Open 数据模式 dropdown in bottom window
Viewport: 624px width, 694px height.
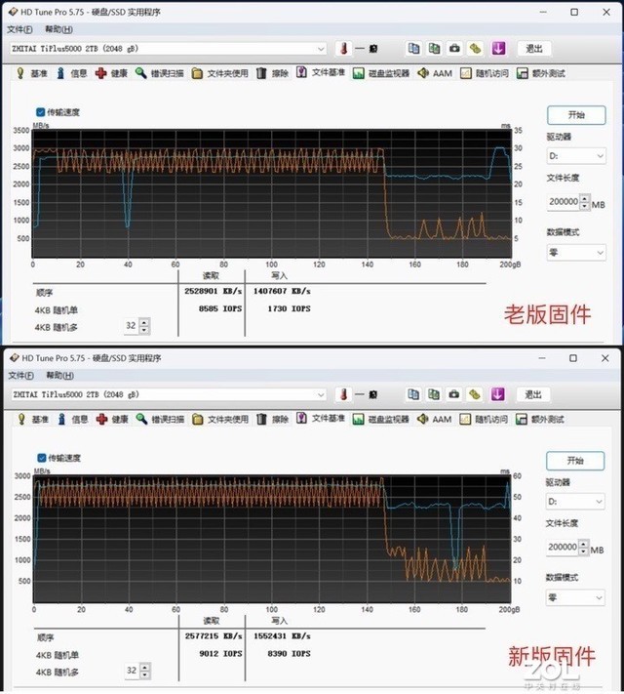(x=575, y=598)
